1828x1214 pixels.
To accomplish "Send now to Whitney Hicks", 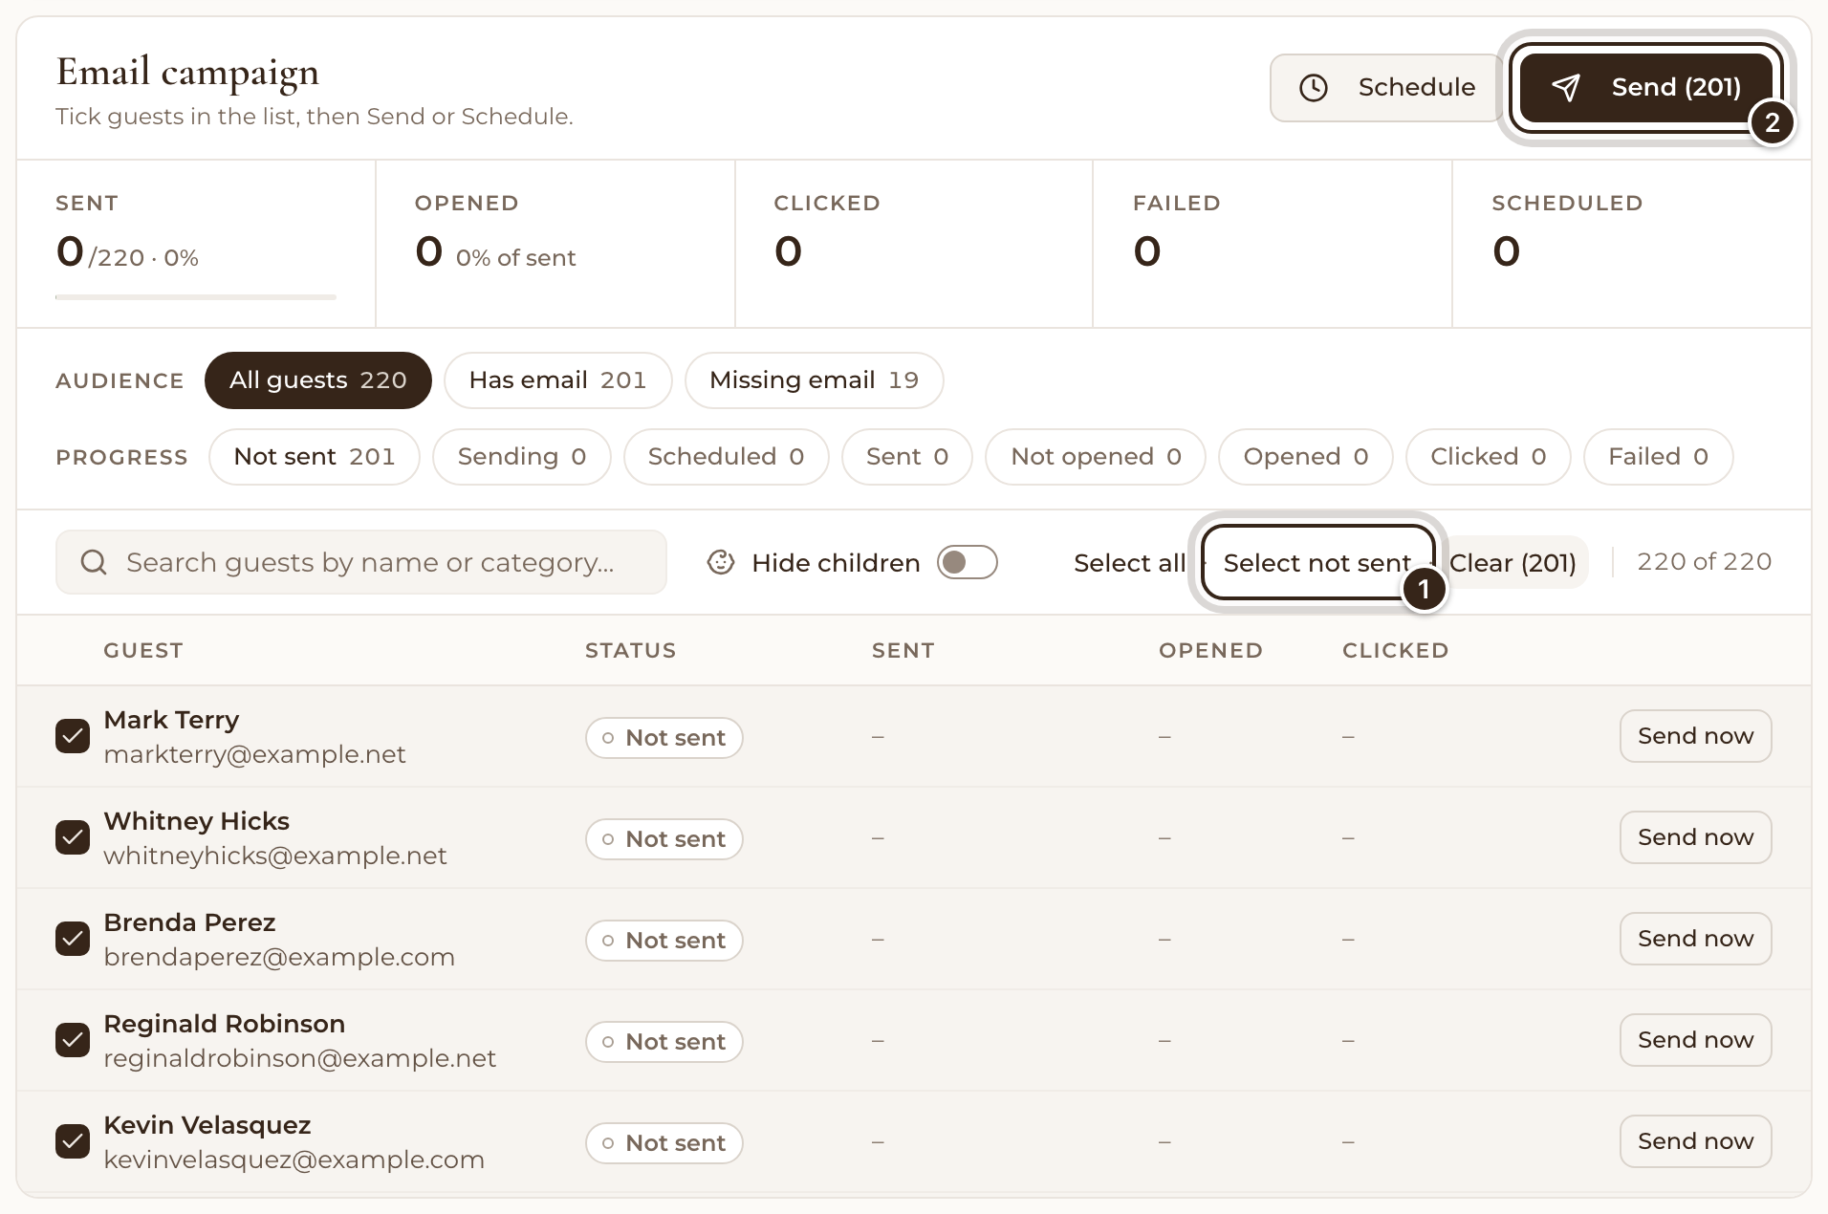I will coord(1696,837).
